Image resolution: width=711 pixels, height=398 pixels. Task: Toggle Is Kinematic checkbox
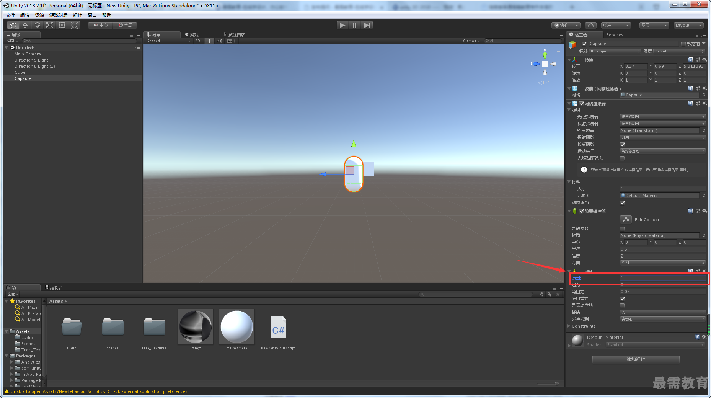tap(622, 305)
